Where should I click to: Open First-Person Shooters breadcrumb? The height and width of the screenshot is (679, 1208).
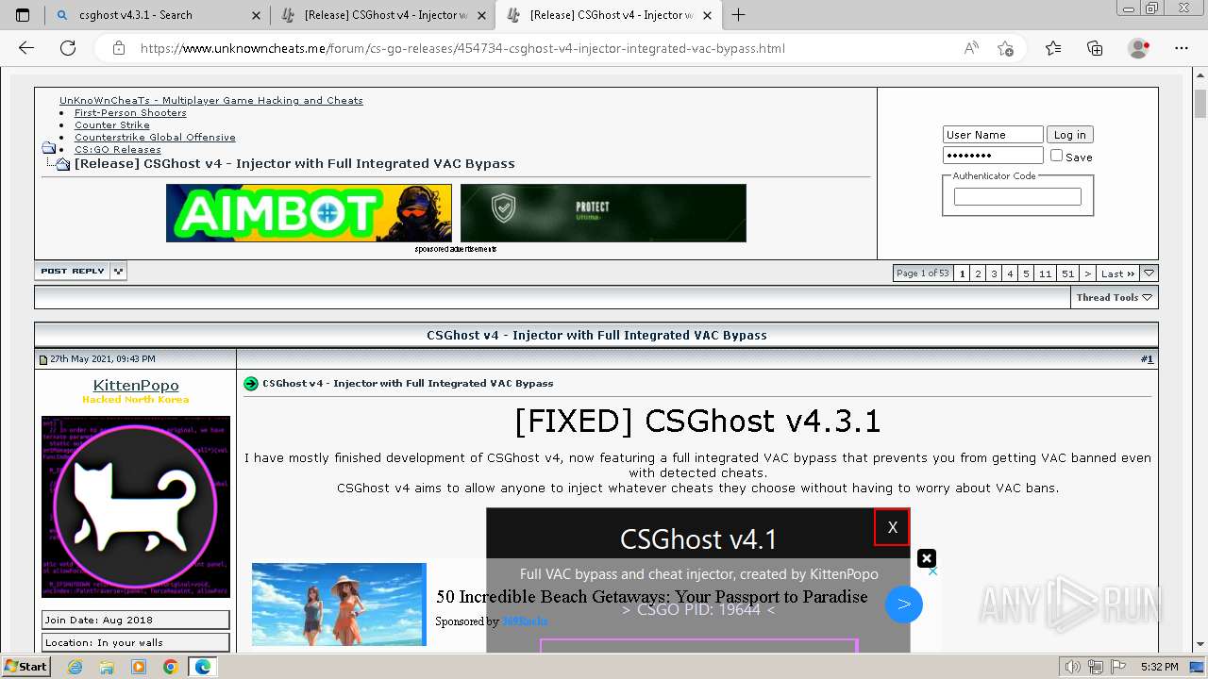(x=130, y=112)
